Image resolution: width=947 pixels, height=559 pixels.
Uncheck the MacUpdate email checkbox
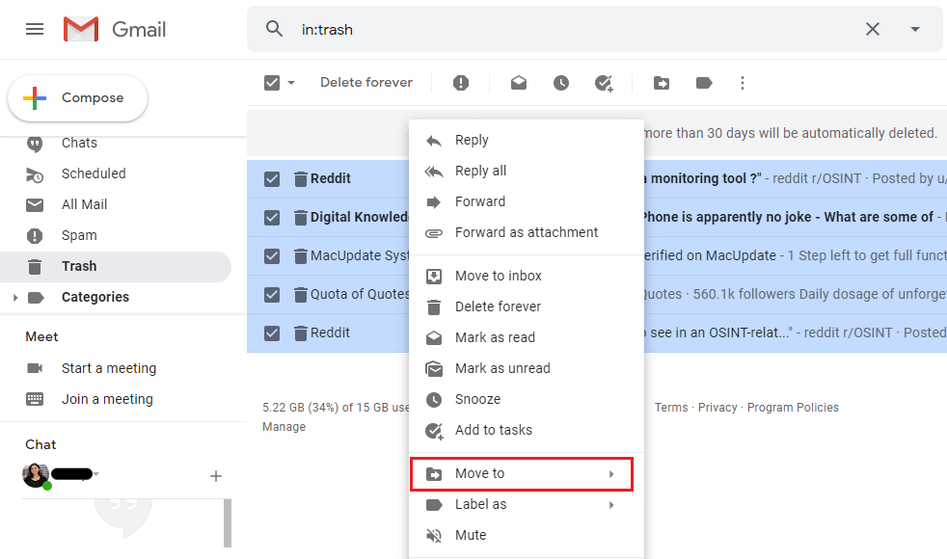272,256
